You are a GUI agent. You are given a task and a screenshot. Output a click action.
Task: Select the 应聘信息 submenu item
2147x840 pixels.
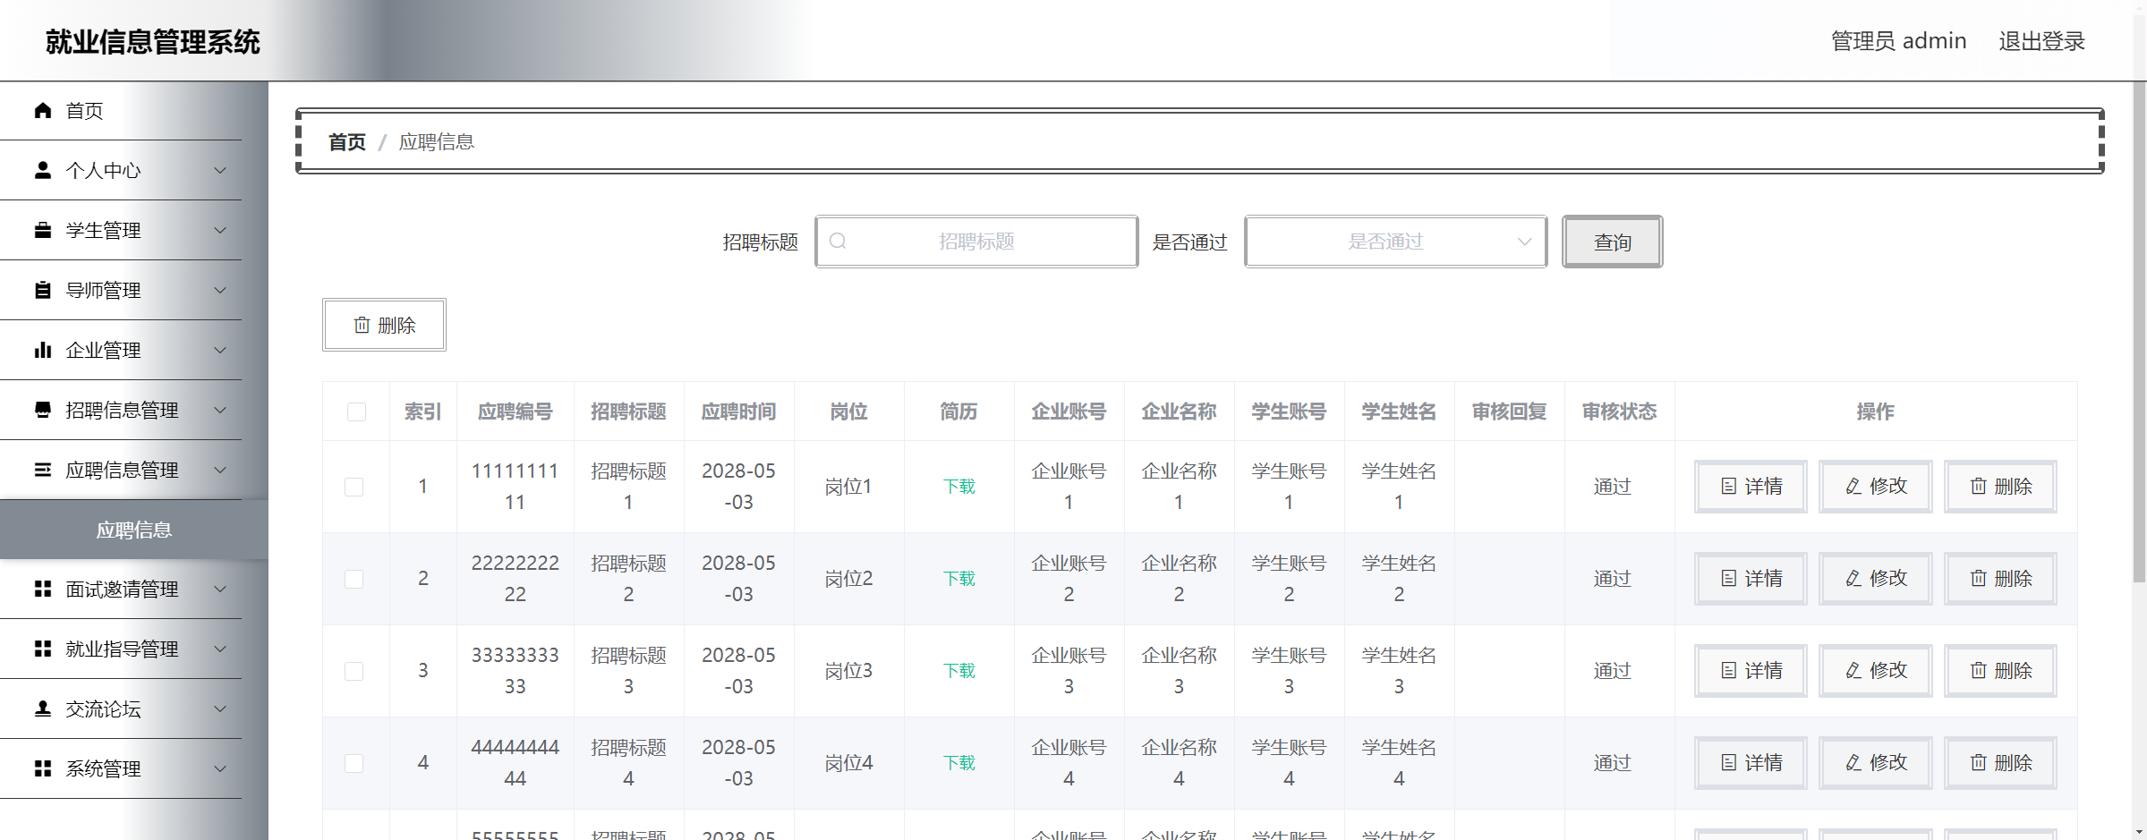[134, 530]
